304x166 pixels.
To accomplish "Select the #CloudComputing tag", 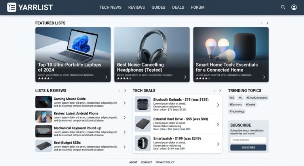I will coord(257,97).
